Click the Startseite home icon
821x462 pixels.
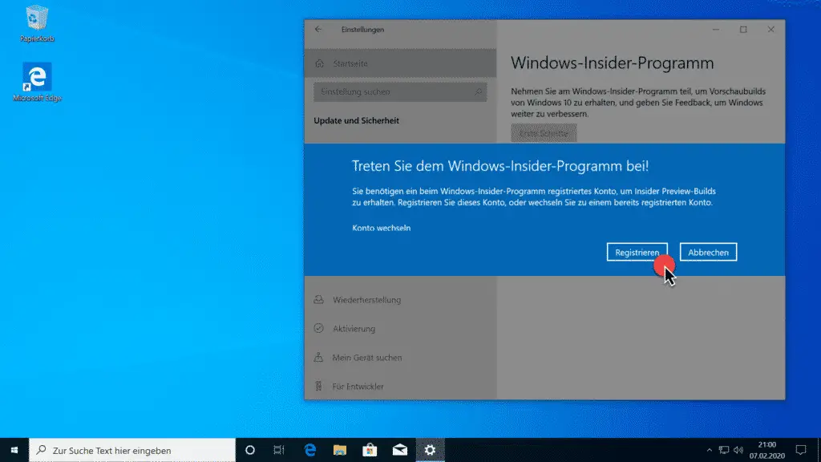(319, 63)
